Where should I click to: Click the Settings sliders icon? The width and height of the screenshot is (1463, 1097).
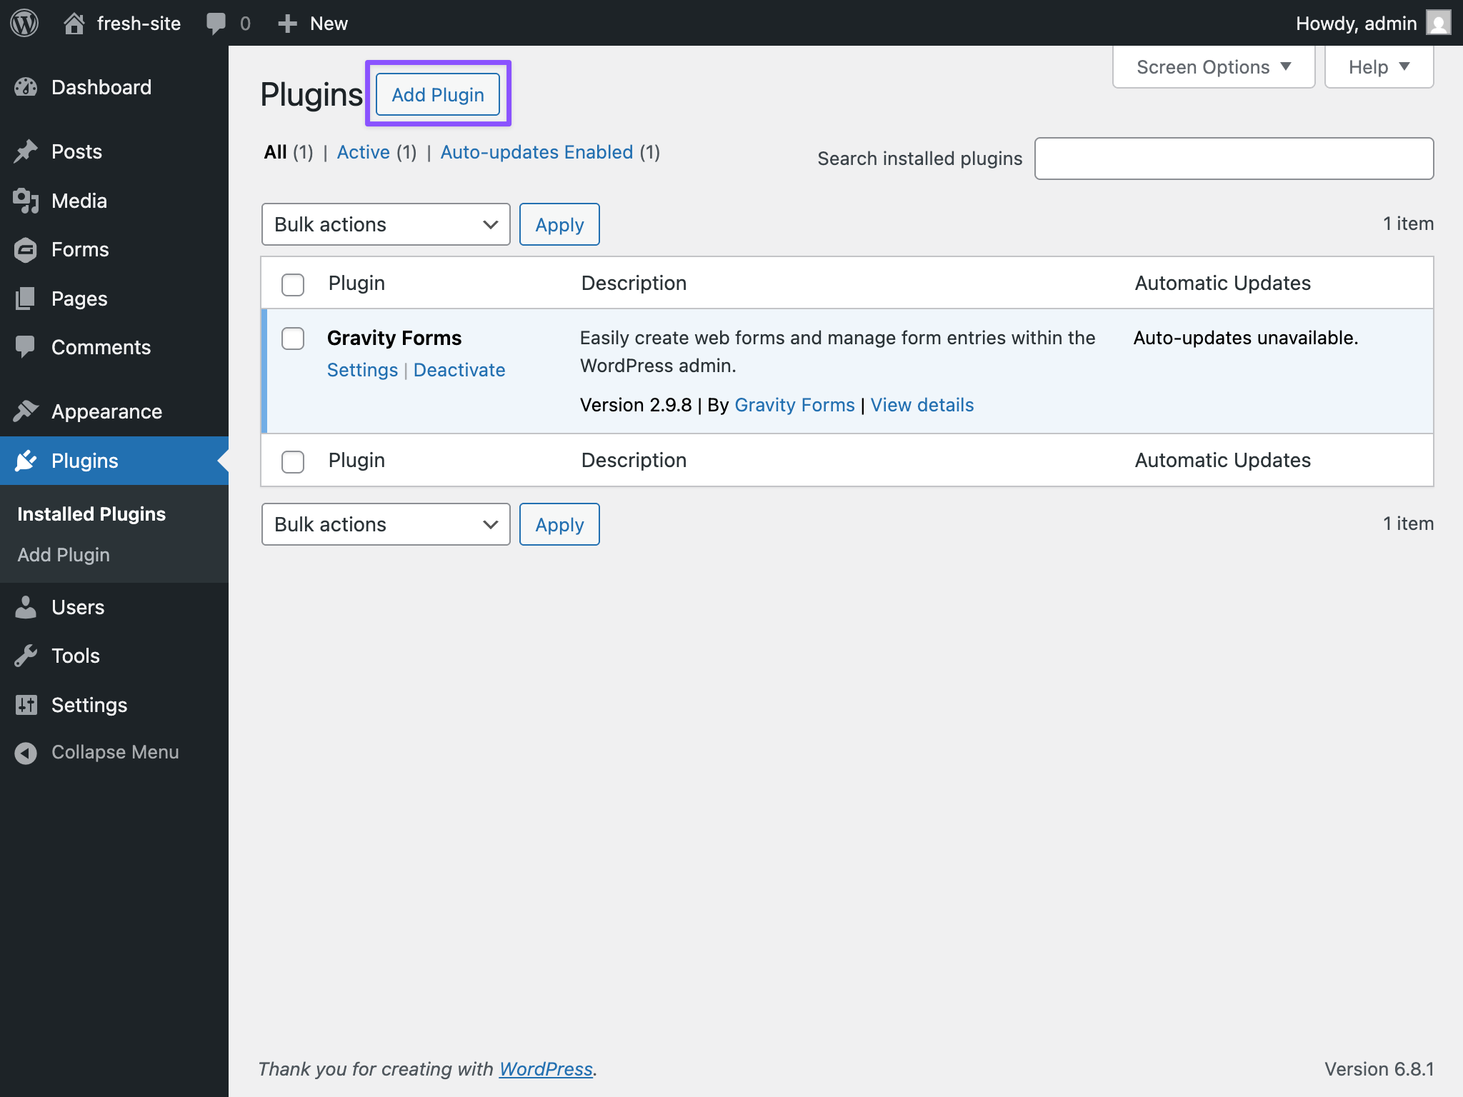26,705
